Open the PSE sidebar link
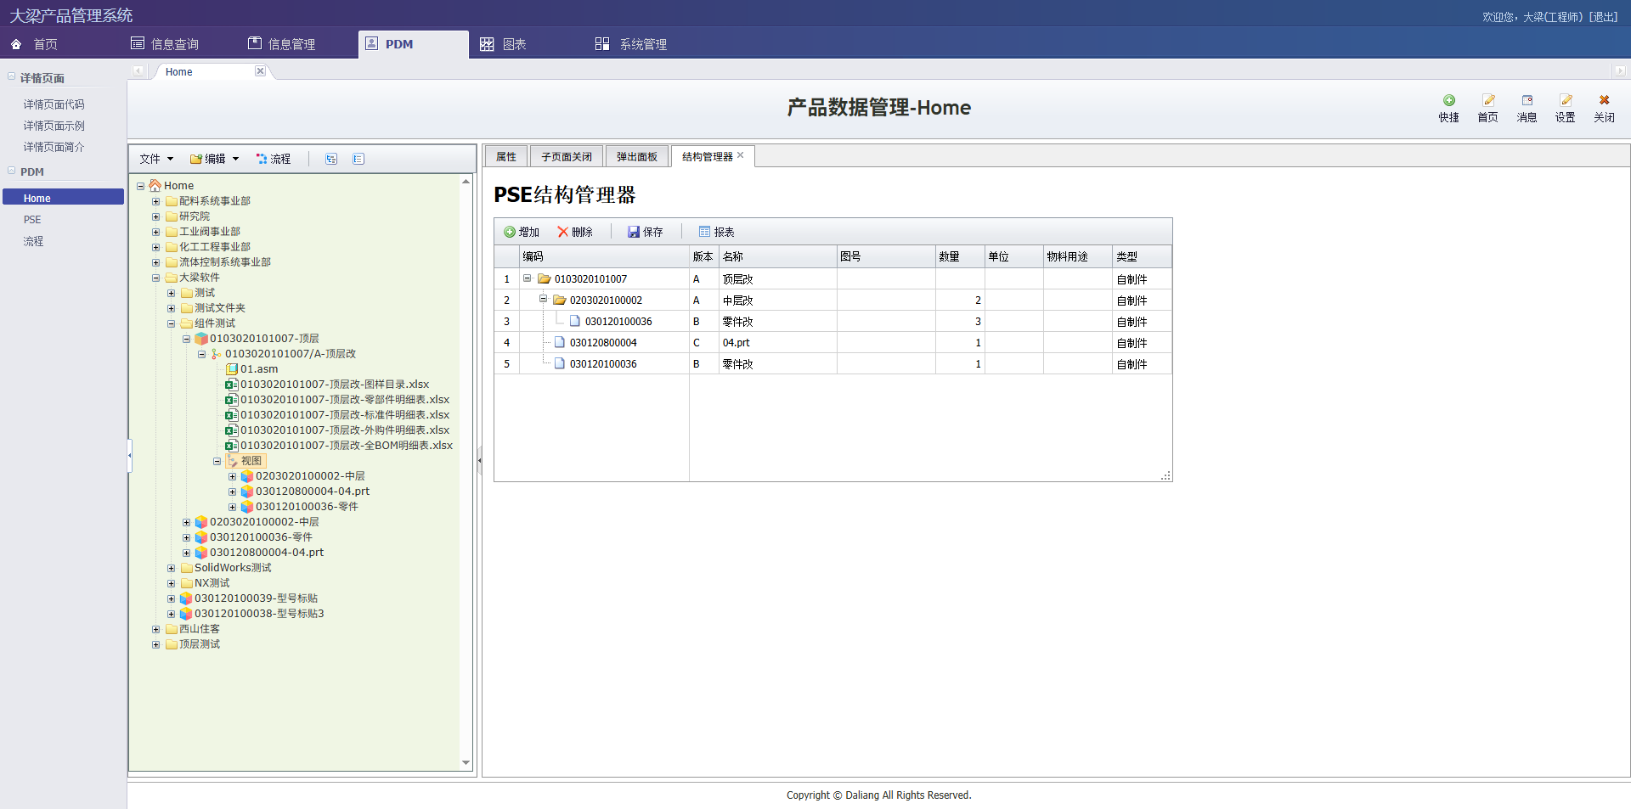 click(x=32, y=220)
